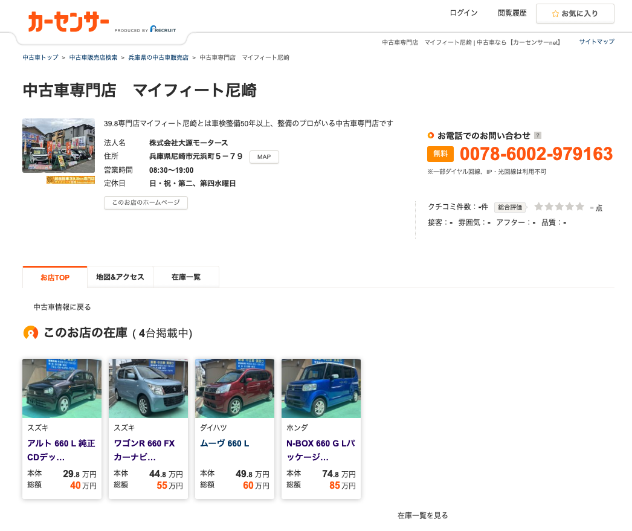Click the company name 株式会社大源モータース
This screenshot has width=632, height=531.
189,143
